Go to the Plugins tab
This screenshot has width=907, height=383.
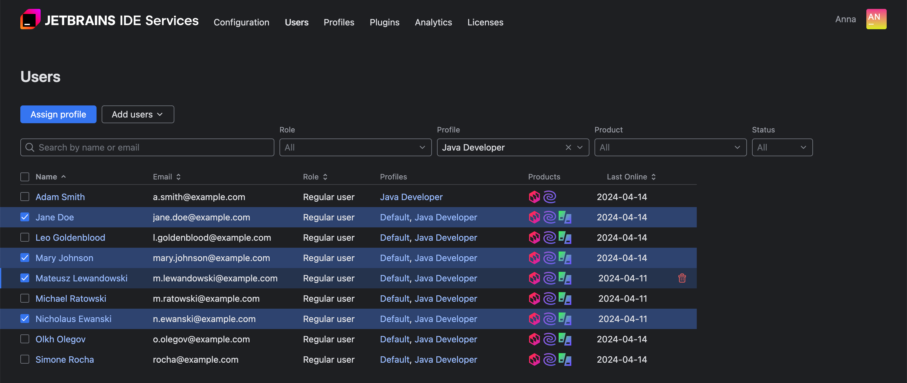tap(384, 22)
